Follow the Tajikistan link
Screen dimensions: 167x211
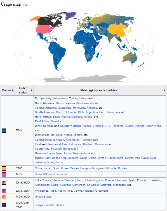pyautogui.click(x=58, y=140)
